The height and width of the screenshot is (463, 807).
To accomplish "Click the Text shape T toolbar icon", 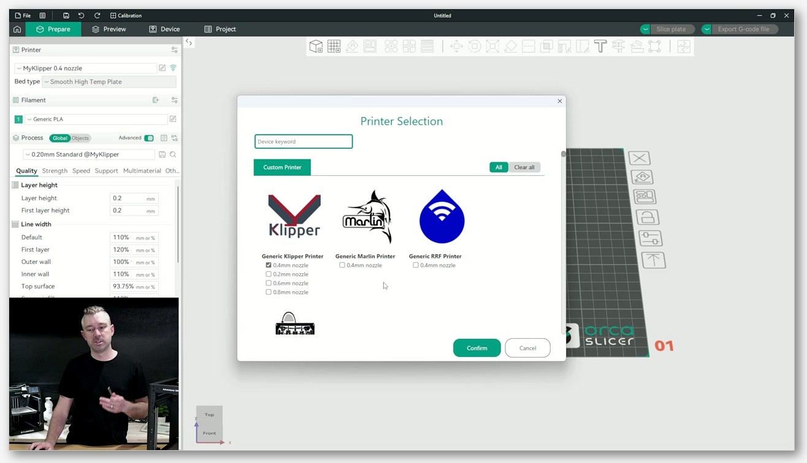I will pyautogui.click(x=600, y=47).
